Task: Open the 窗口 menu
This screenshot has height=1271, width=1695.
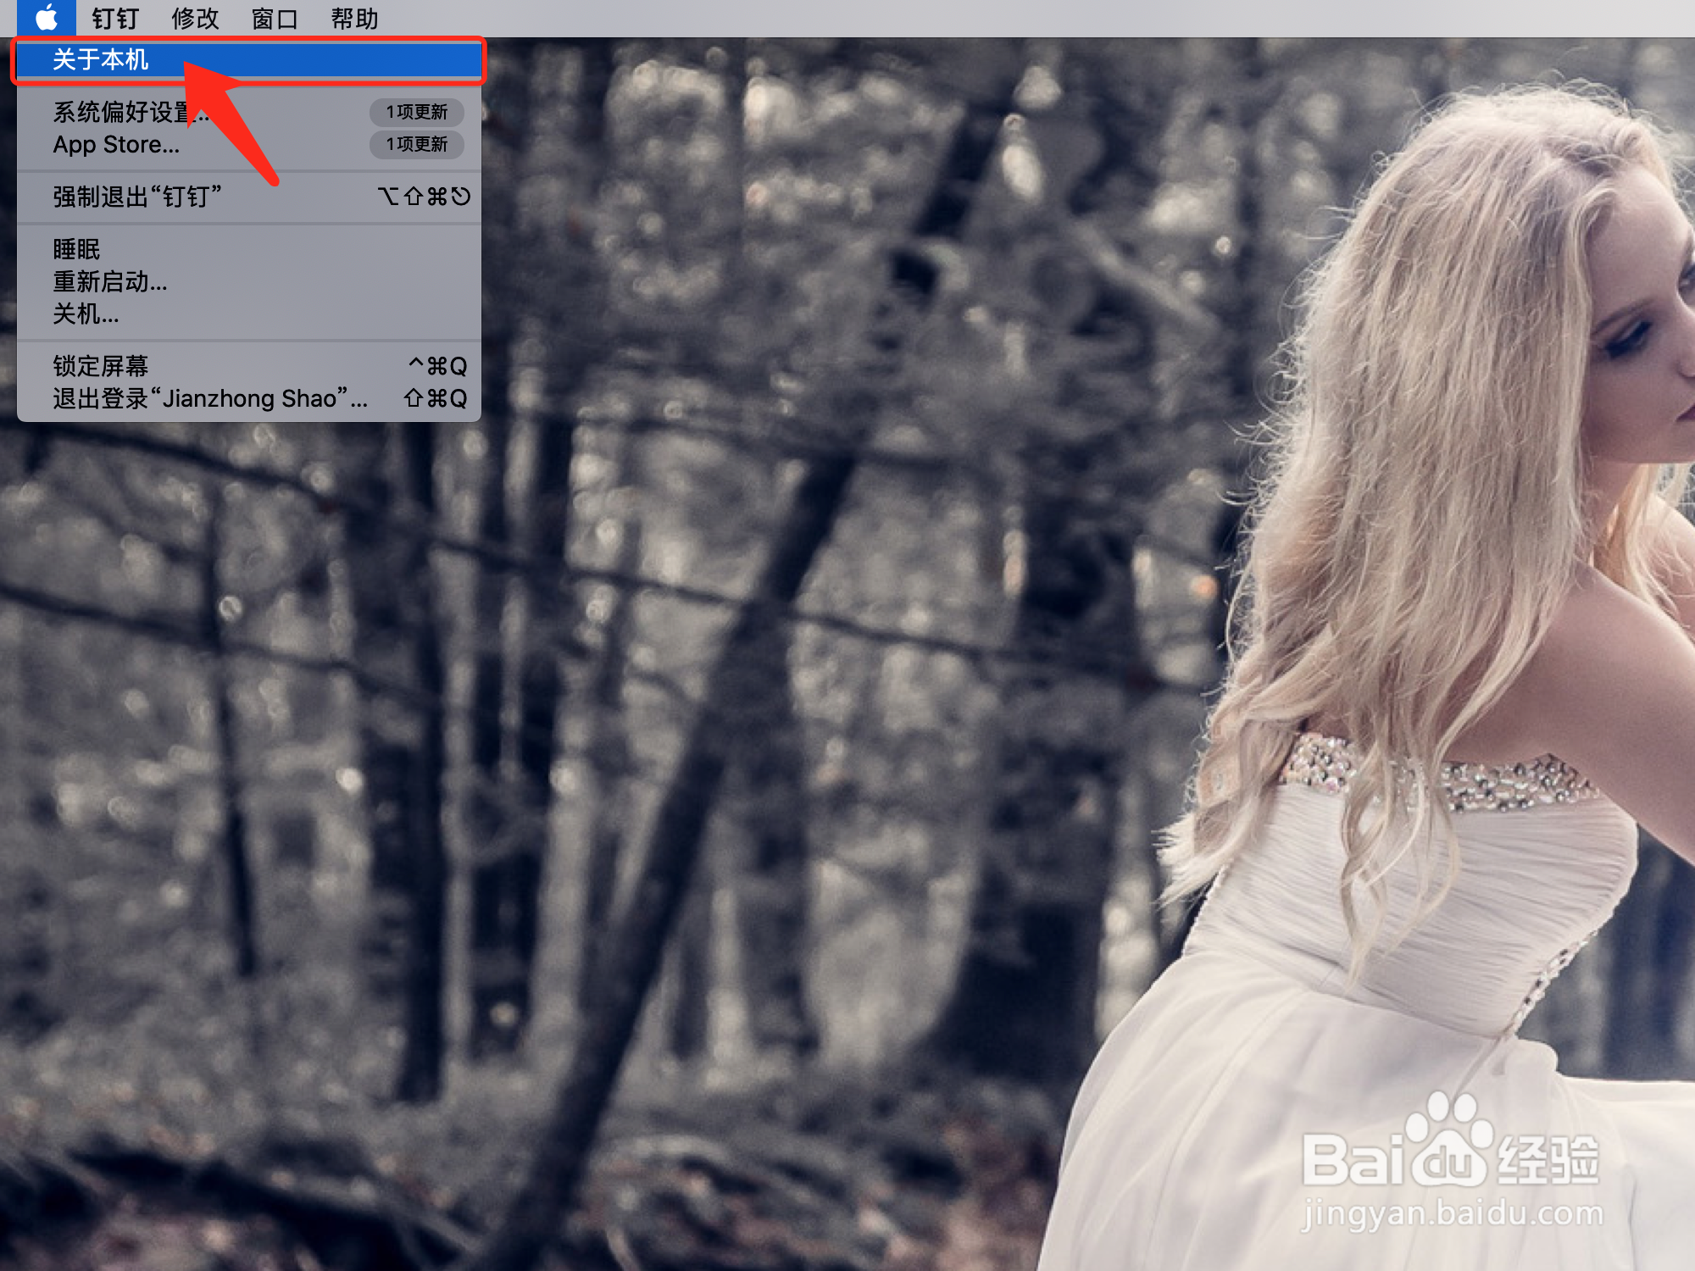Action: pyautogui.click(x=275, y=19)
